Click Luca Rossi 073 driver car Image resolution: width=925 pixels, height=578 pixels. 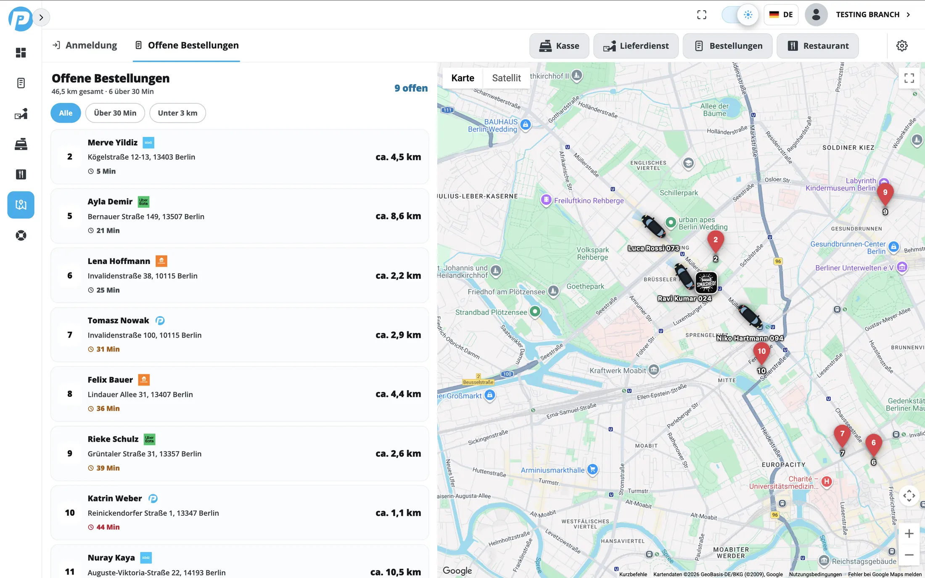(x=653, y=226)
